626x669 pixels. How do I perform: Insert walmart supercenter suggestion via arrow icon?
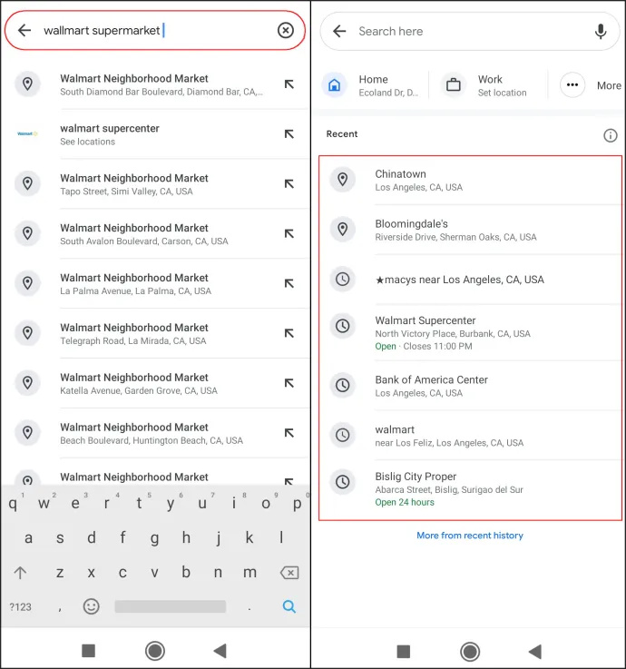(289, 134)
